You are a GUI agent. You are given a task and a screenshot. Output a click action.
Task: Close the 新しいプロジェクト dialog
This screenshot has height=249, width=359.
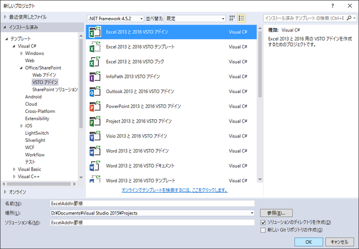click(x=350, y=6)
